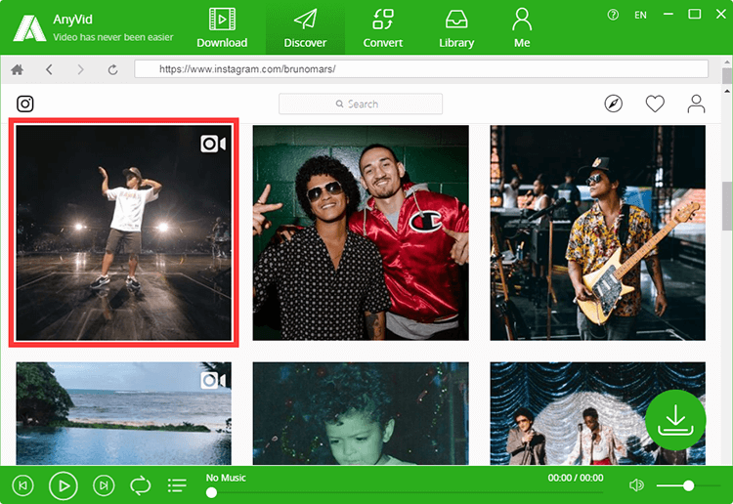Click the No Music label
The image size is (733, 504).
[x=226, y=478]
